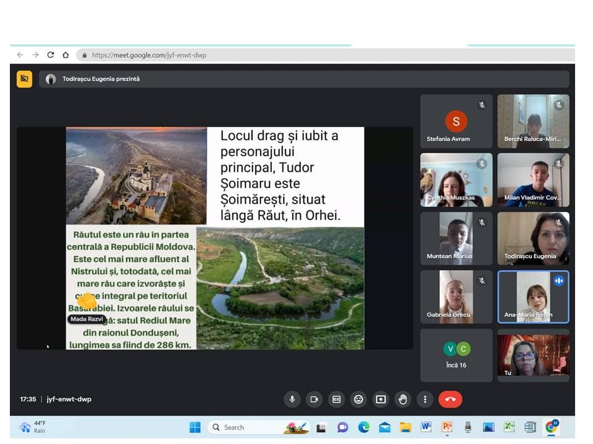
Task: Open the three-dot more options menu
Action: tap(425, 400)
